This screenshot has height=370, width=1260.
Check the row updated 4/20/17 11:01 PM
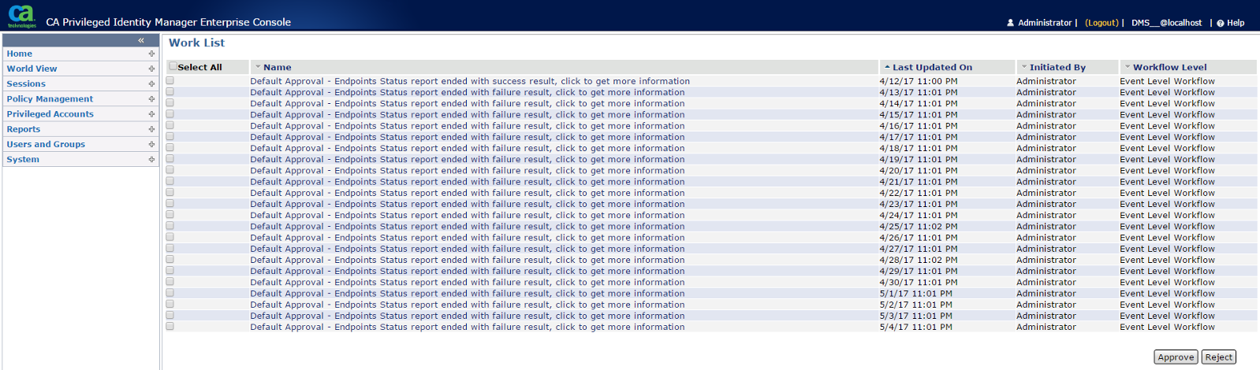170,170
